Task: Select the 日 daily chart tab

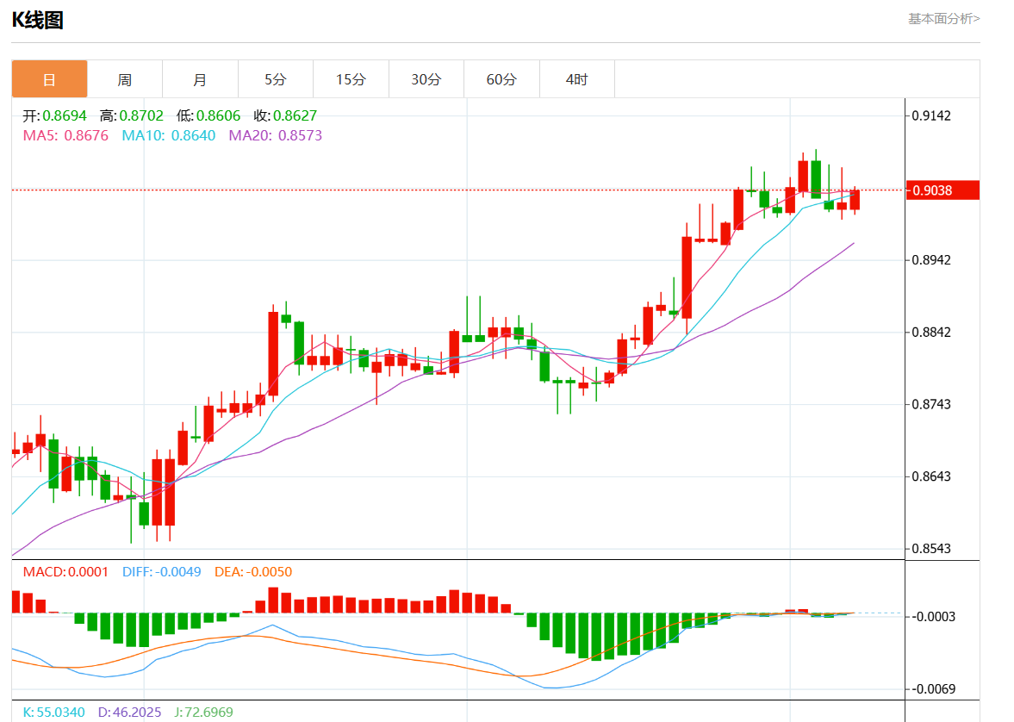Action: [49, 79]
